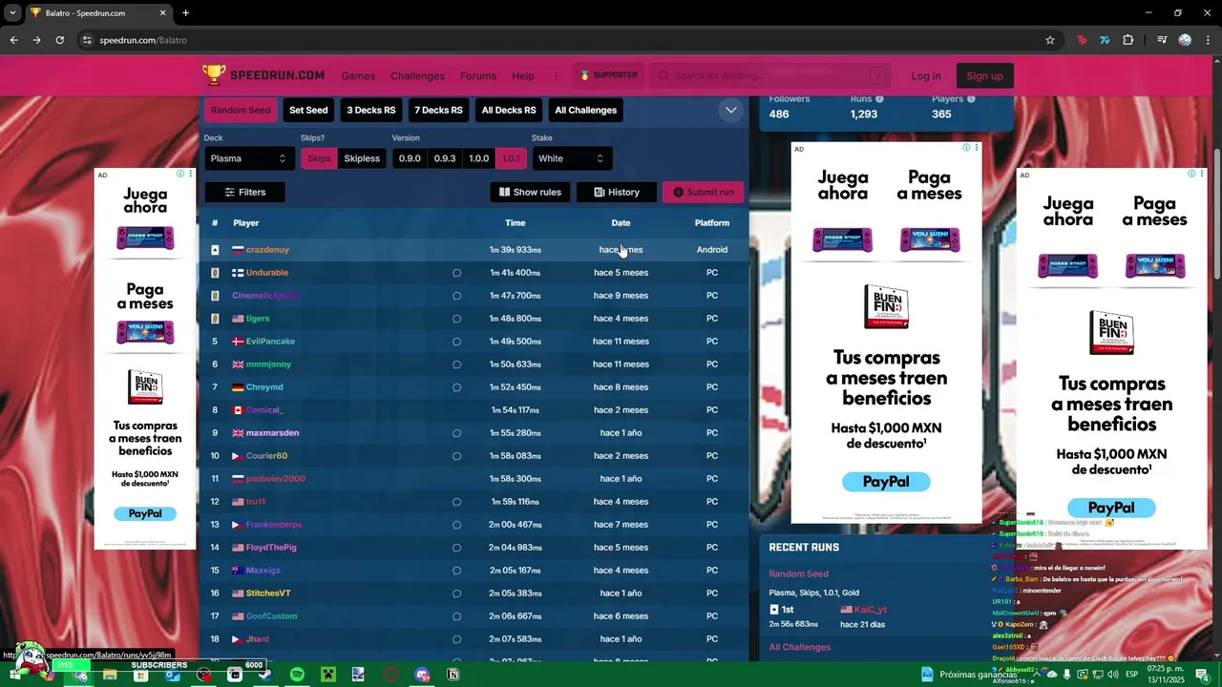Open the Speedrun.com trophy logo home link
This screenshot has width=1222, height=687.
click(263, 75)
